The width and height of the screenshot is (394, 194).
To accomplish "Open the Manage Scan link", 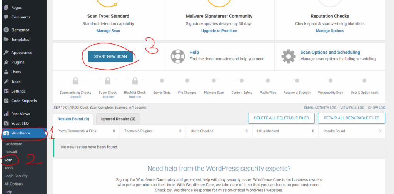I will [108, 31].
